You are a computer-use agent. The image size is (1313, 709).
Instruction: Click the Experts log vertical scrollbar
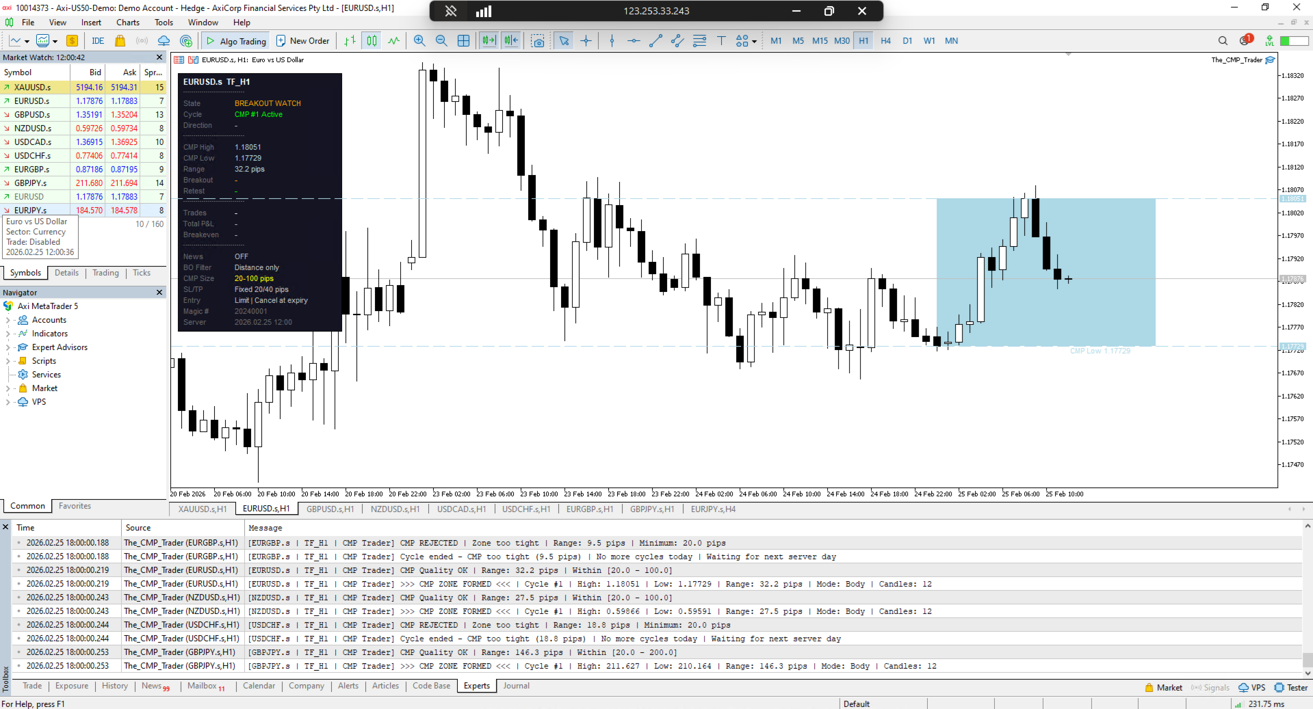tap(1308, 600)
